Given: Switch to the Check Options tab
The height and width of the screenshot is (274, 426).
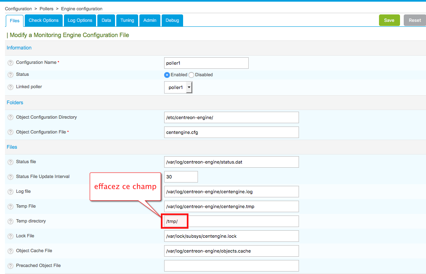Looking at the screenshot, I should coord(44,20).
